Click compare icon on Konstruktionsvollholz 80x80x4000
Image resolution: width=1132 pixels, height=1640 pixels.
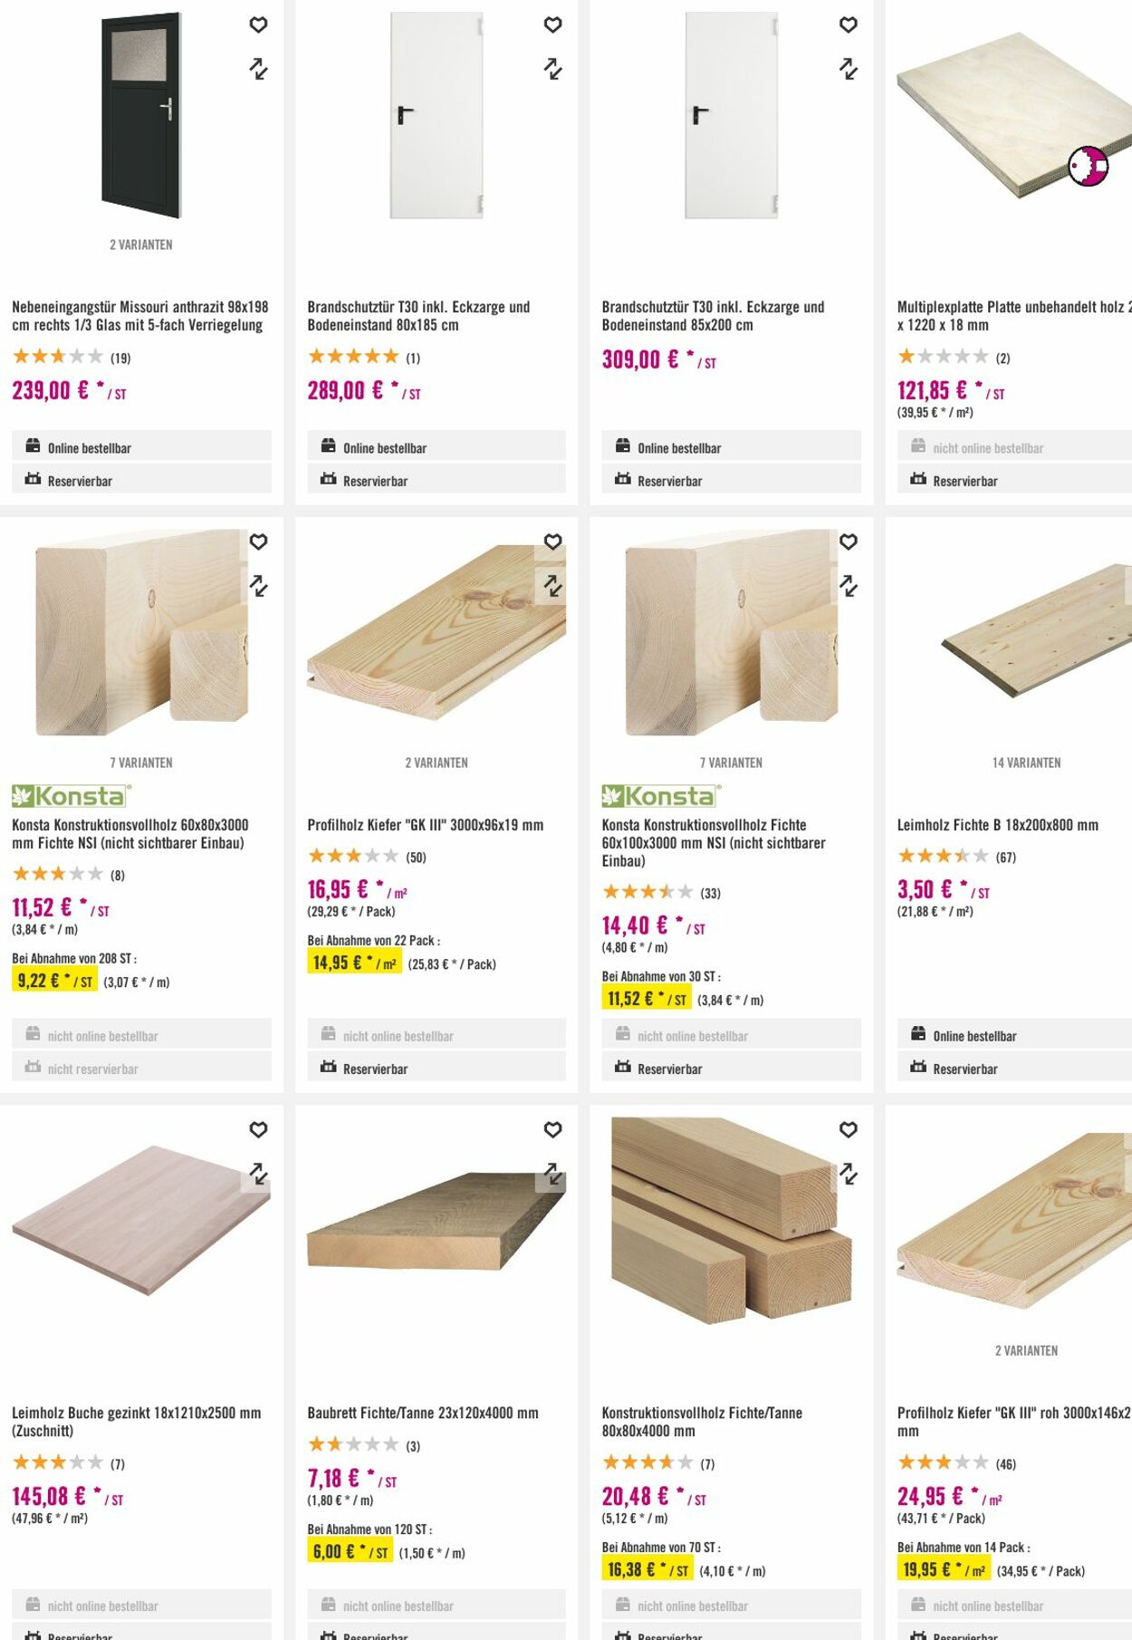pos(848,1174)
